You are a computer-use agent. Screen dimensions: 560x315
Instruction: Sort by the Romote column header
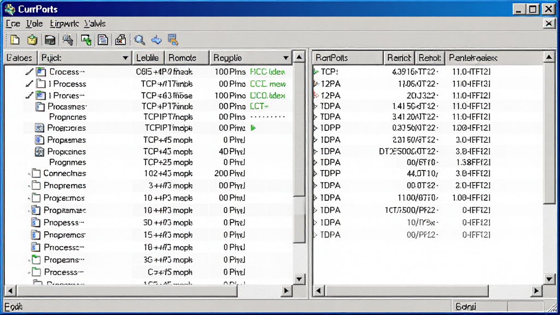(186, 58)
